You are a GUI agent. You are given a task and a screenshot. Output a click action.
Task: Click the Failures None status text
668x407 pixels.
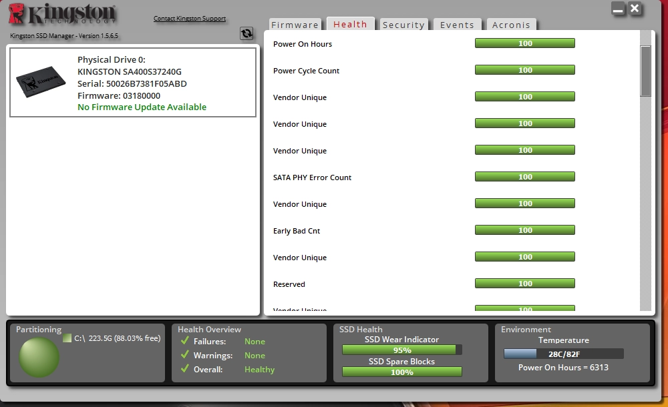[255, 342]
